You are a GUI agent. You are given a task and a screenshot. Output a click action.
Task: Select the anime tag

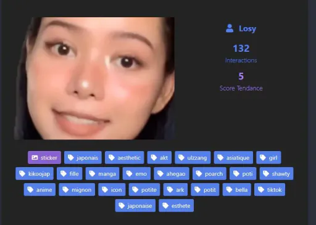[x=39, y=190]
